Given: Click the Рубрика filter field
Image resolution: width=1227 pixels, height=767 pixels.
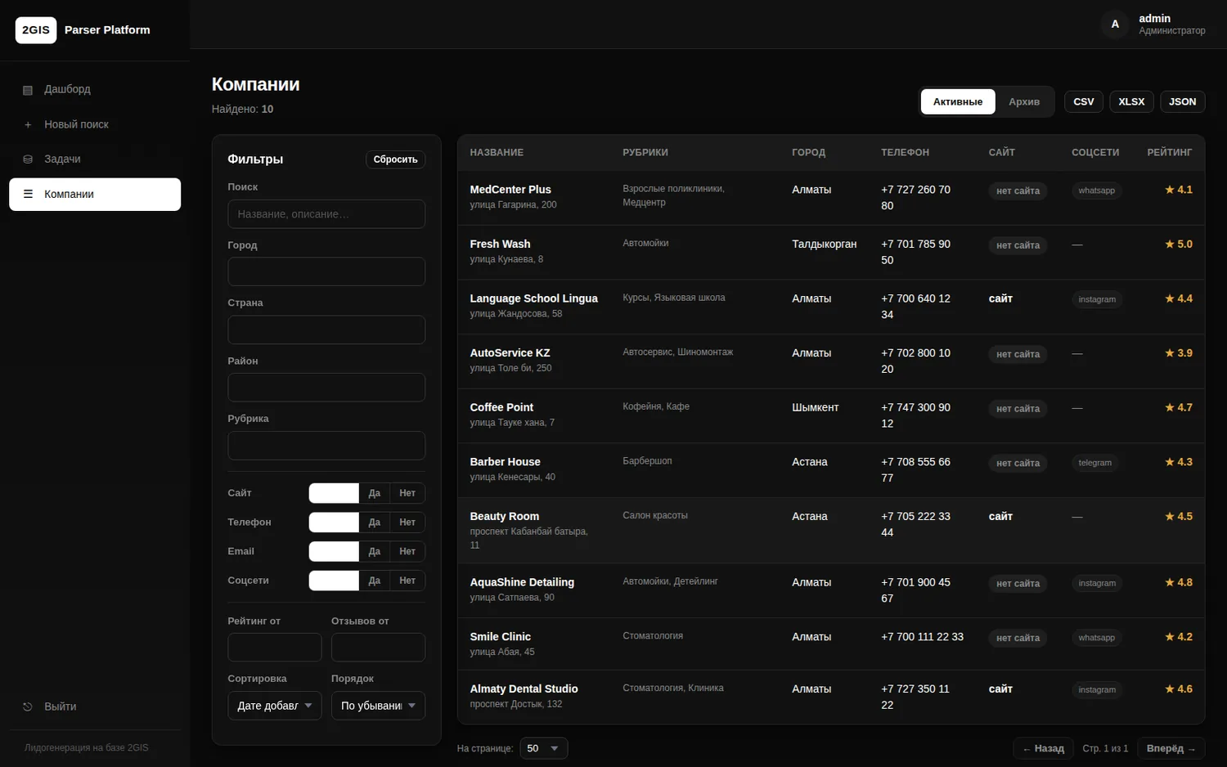Looking at the screenshot, I should pos(326,446).
